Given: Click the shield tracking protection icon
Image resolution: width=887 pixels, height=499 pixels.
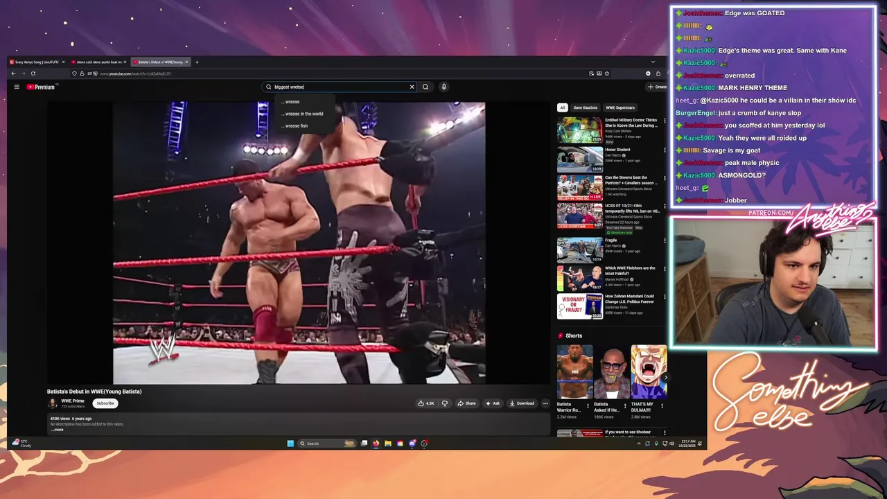Looking at the screenshot, I should [75, 73].
